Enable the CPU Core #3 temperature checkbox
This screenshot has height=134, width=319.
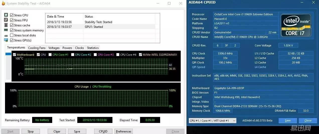95,54
